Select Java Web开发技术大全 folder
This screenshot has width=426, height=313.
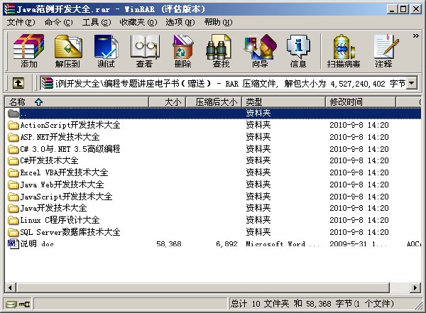coord(62,185)
